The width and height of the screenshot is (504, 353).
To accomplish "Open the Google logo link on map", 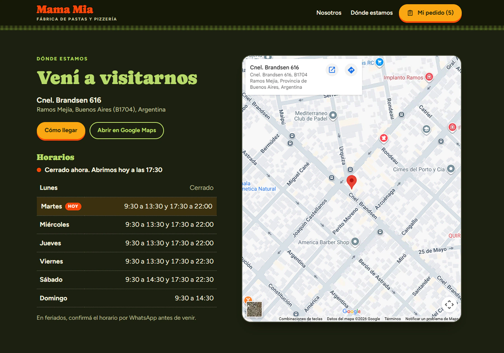I will 351,311.
